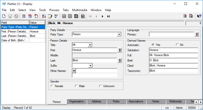The height and width of the screenshot is (110, 203).
Task: Switch to List view icon
Action: point(64,16)
